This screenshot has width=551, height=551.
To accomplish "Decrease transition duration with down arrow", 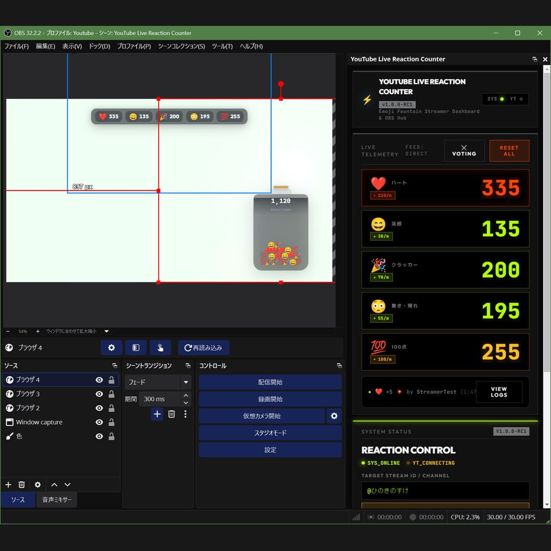I will point(186,402).
